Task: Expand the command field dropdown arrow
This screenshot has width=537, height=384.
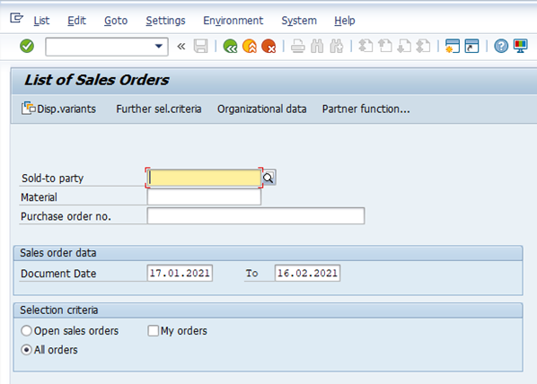Action: coord(159,46)
